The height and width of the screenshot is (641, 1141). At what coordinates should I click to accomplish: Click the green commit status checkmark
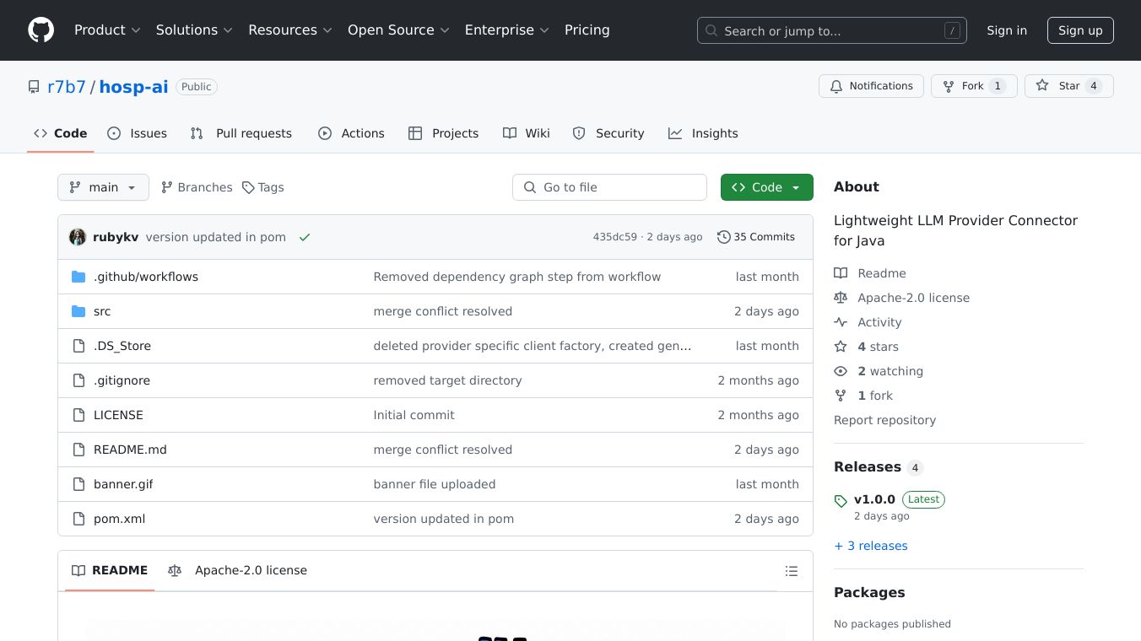305,238
